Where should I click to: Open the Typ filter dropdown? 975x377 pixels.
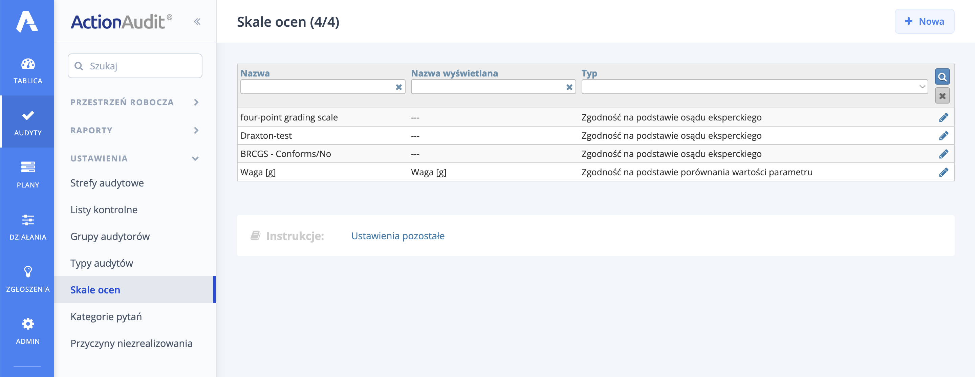pyautogui.click(x=754, y=87)
